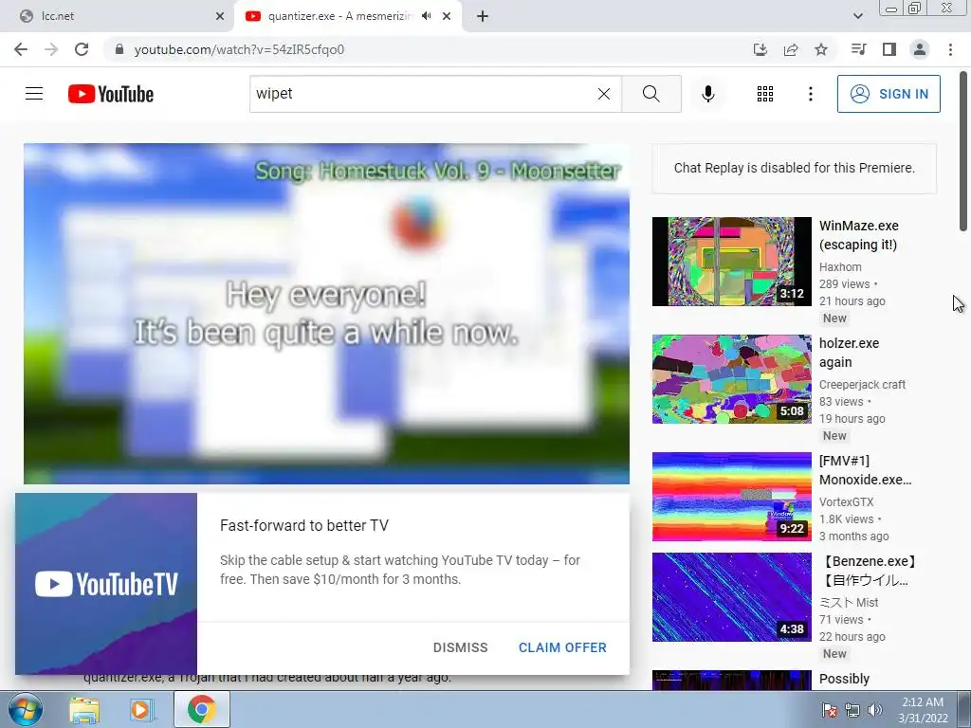Open WinMaze.exe video thumbnail
Viewport: 971px width, 728px height.
tap(731, 262)
